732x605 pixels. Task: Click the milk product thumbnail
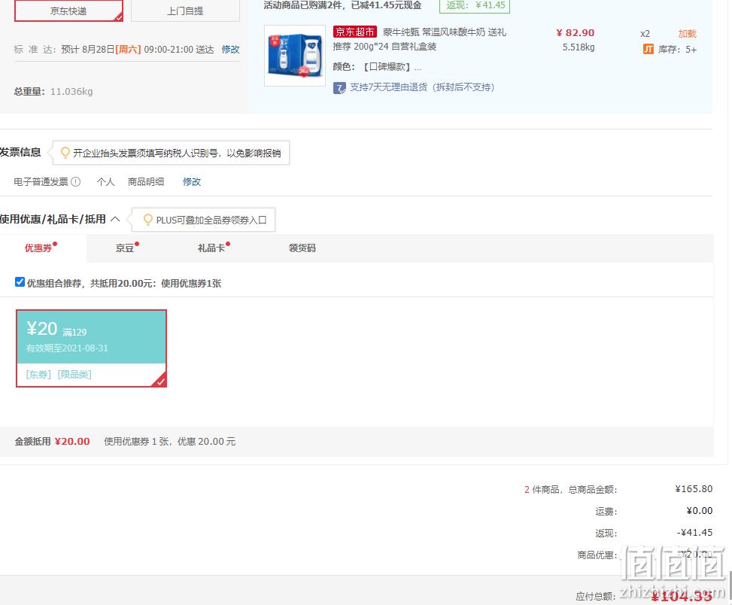(x=295, y=56)
